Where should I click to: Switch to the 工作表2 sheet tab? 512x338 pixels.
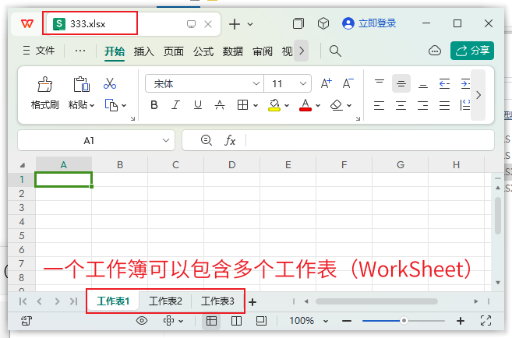(165, 301)
